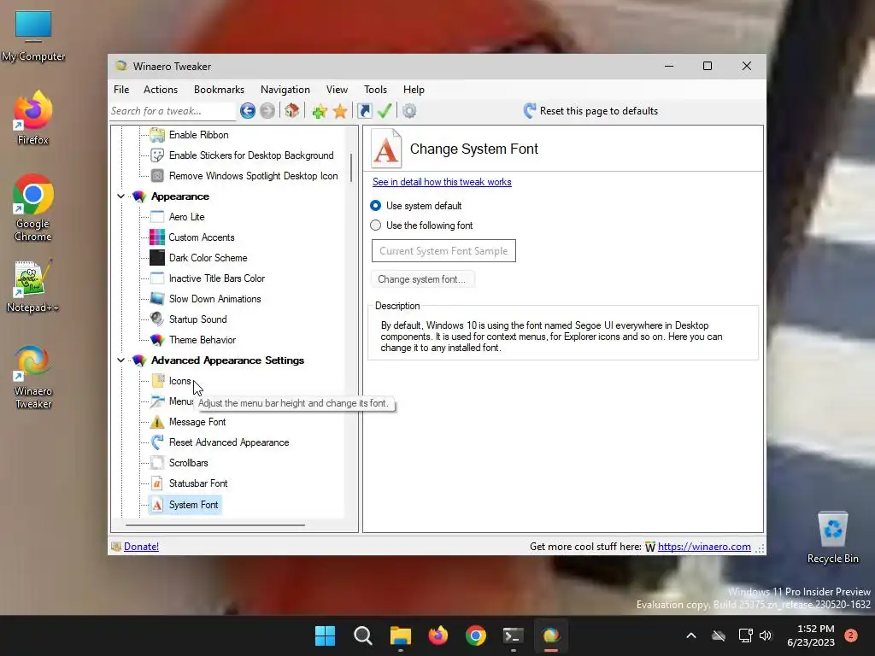
Task: Click the taskbar volume speaker icon
Action: coord(766,635)
